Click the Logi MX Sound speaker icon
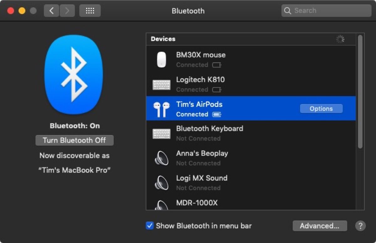 click(x=161, y=183)
